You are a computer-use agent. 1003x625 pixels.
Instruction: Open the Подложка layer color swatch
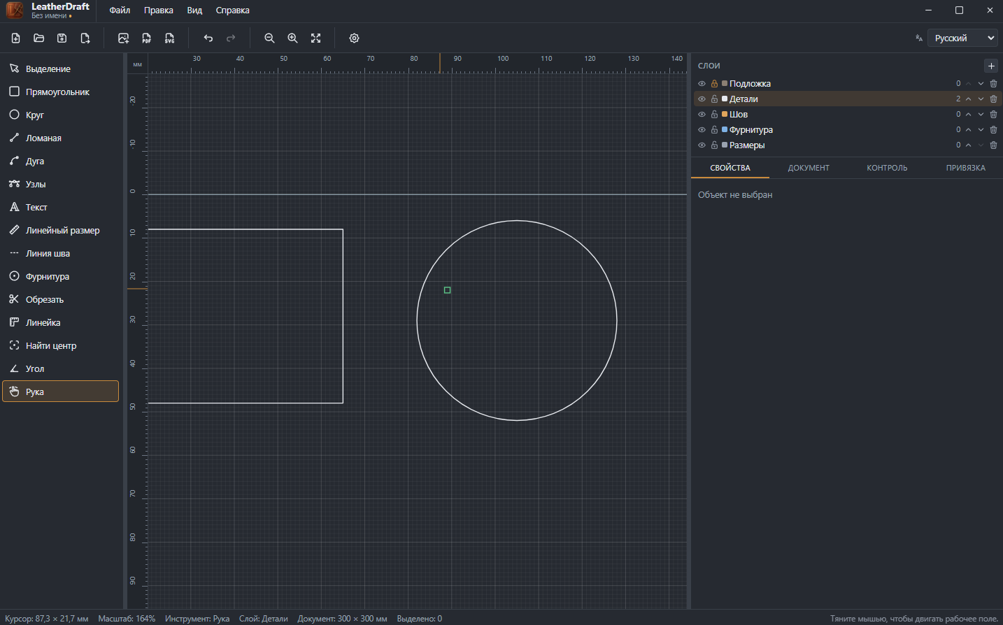(725, 83)
